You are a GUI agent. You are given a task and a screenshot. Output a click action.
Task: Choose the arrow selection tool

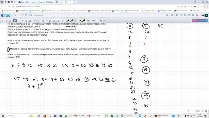(2, 21)
